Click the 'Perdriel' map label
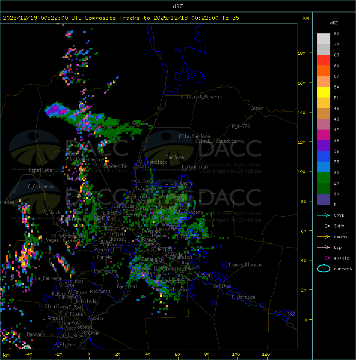The image size is (356, 360). coord(104,249)
